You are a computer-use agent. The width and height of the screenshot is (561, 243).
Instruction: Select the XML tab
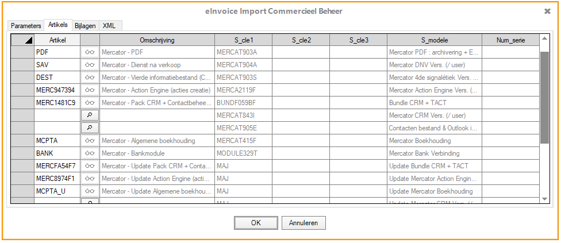point(109,26)
